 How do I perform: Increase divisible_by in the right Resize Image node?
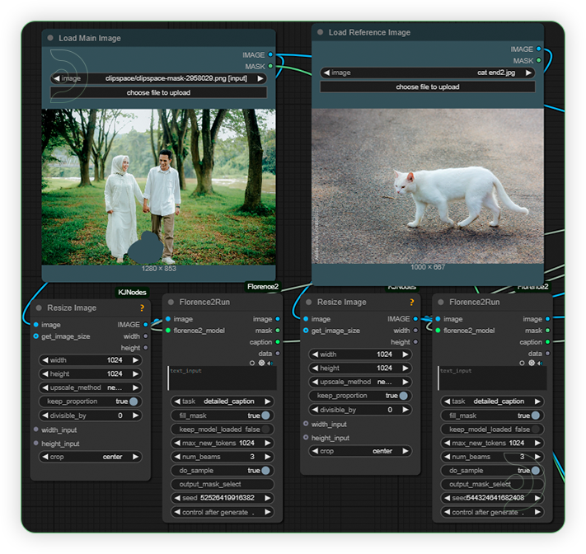point(406,410)
